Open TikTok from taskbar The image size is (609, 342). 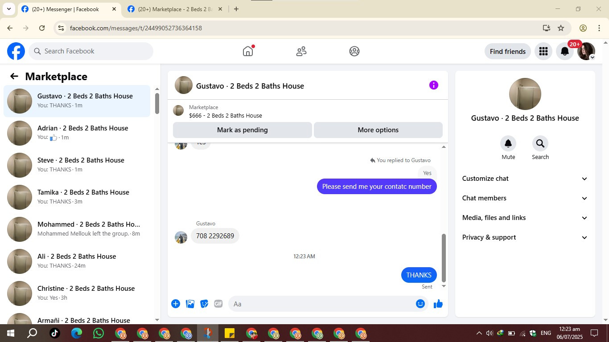tap(55, 333)
